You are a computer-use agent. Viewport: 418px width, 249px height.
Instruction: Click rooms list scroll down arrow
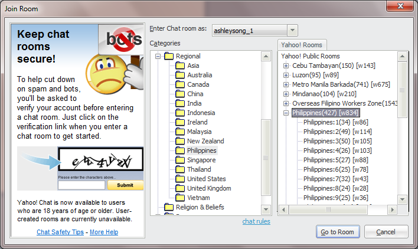pyautogui.click(x=402, y=199)
